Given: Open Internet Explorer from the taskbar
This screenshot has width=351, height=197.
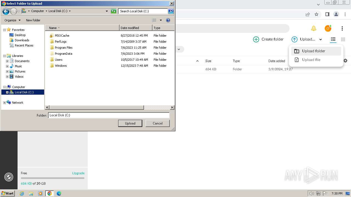Looking at the screenshot, I should (22, 193).
